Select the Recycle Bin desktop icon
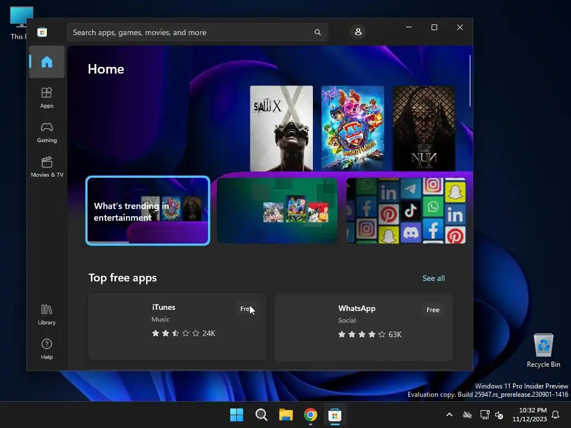 [543, 350]
